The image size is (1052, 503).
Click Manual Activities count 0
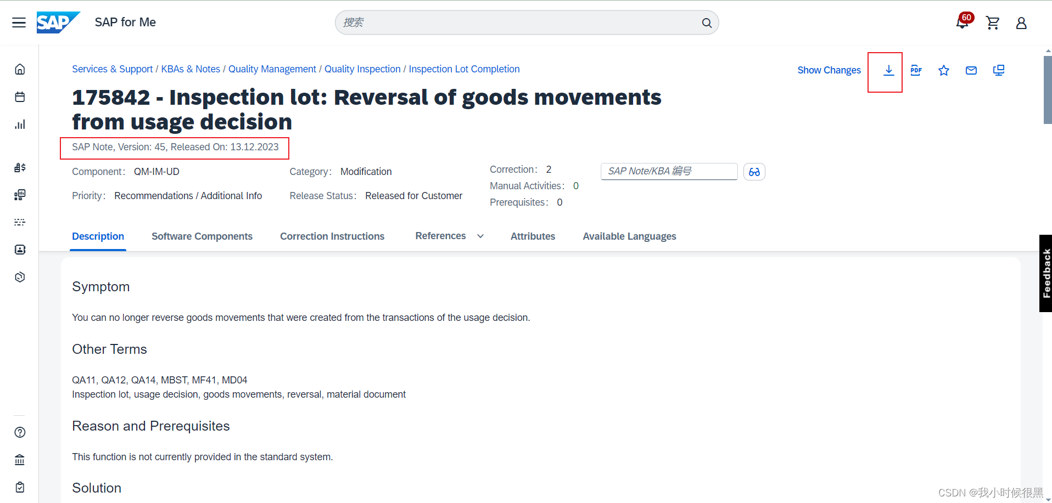576,186
